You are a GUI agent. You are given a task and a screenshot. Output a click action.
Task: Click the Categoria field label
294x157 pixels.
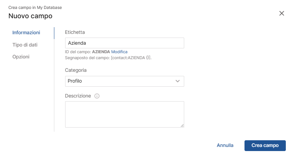pyautogui.click(x=76, y=70)
